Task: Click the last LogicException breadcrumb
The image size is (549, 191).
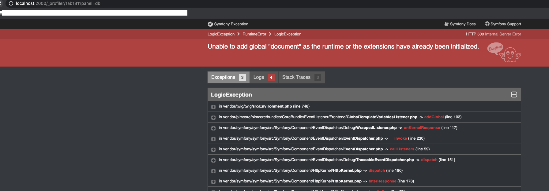Action: [x=288, y=34]
